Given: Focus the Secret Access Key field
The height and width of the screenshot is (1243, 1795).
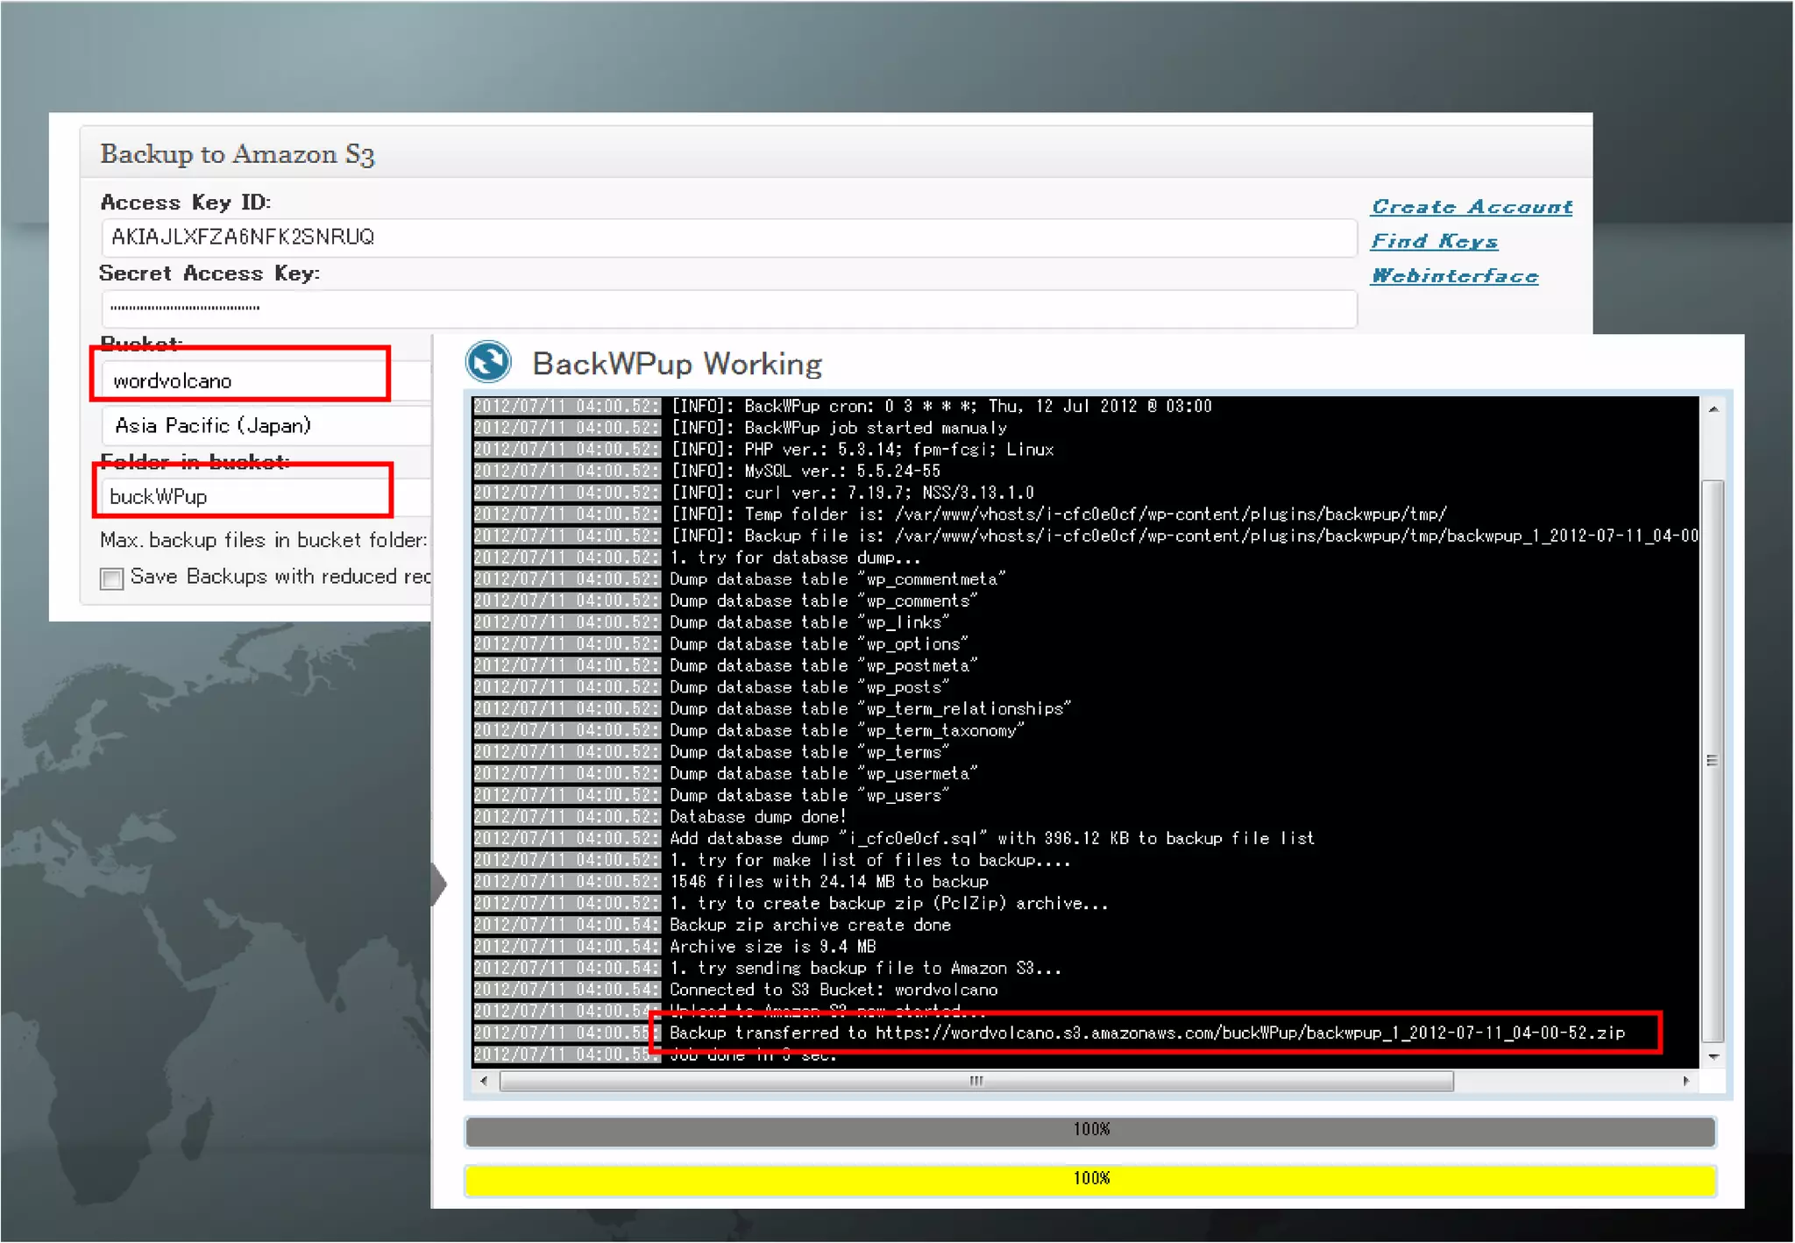Looking at the screenshot, I should (727, 309).
